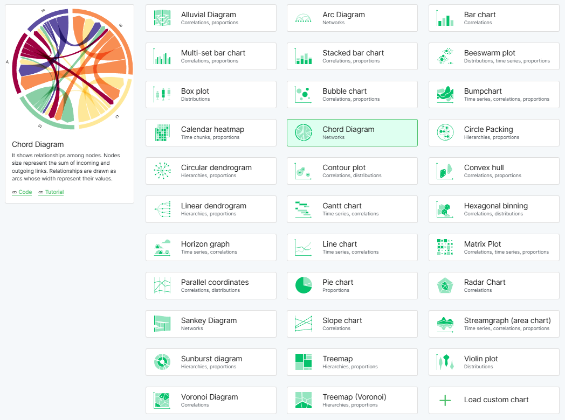Select the Radar Chart icon
The width and height of the screenshot is (565, 420).
(445, 286)
